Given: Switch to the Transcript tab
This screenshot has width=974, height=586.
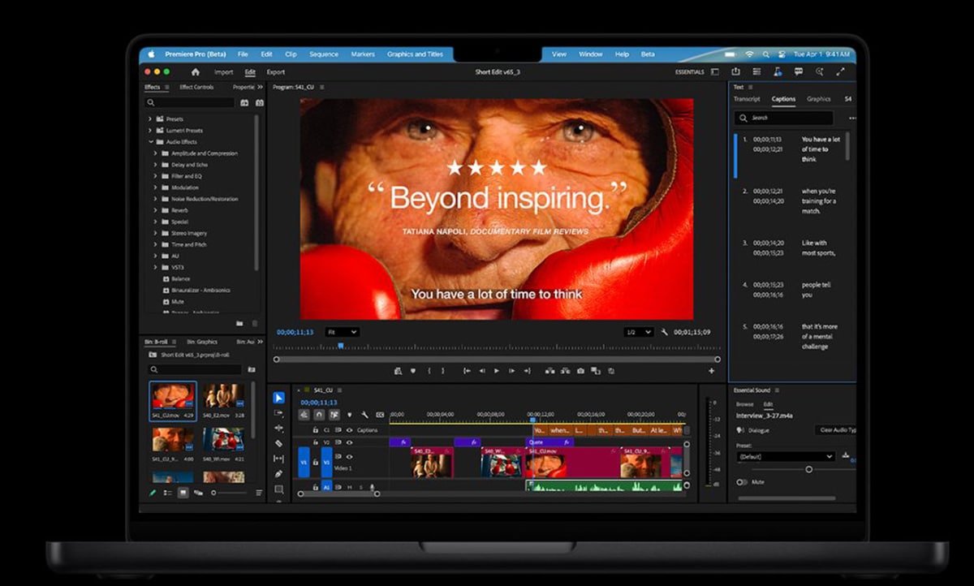Looking at the screenshot, I should coord(747,99).
